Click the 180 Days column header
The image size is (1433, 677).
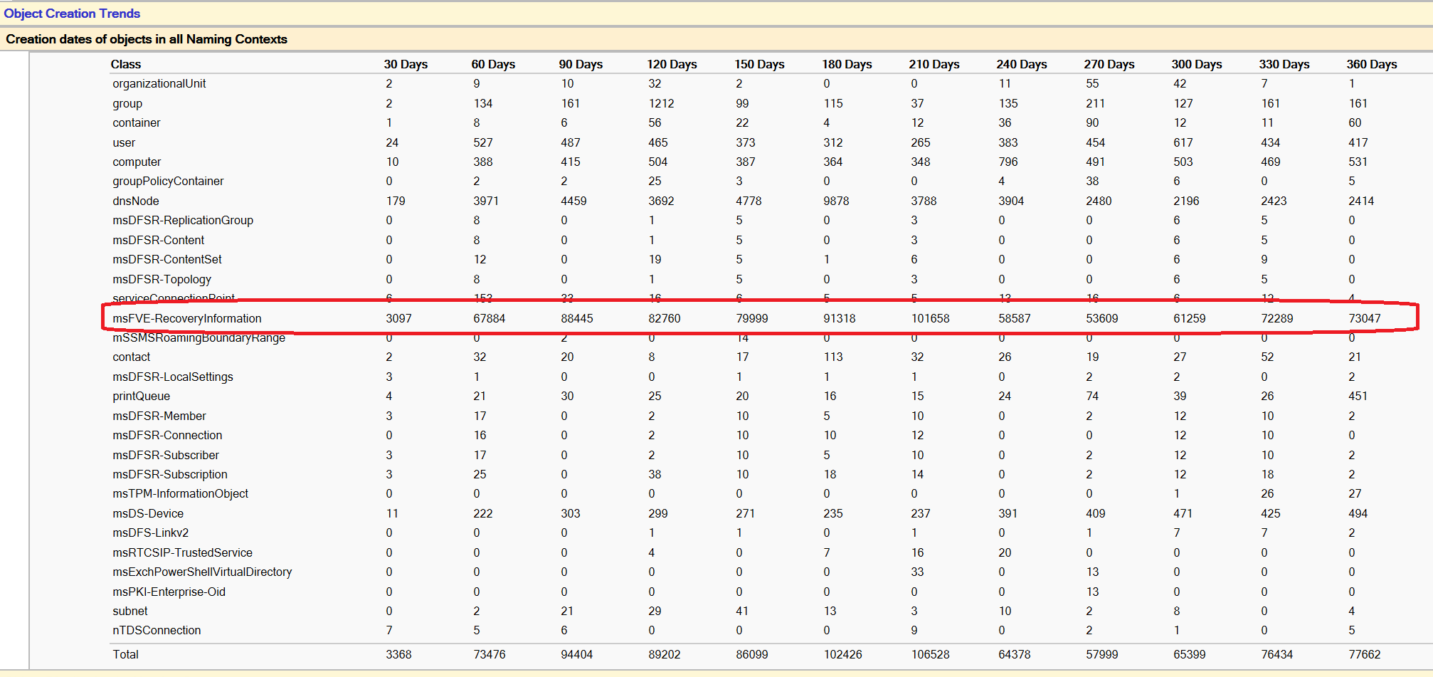847,64
